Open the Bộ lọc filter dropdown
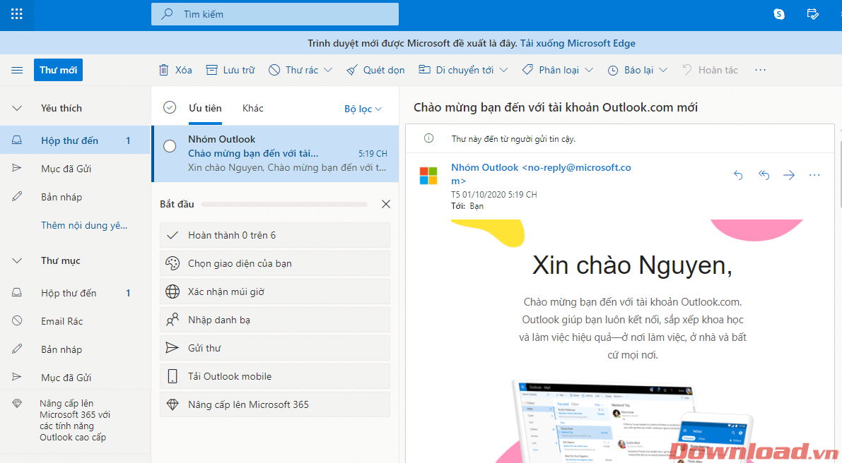Image resolution: width=842 pixels, height=463 pixels. (363, 109)
